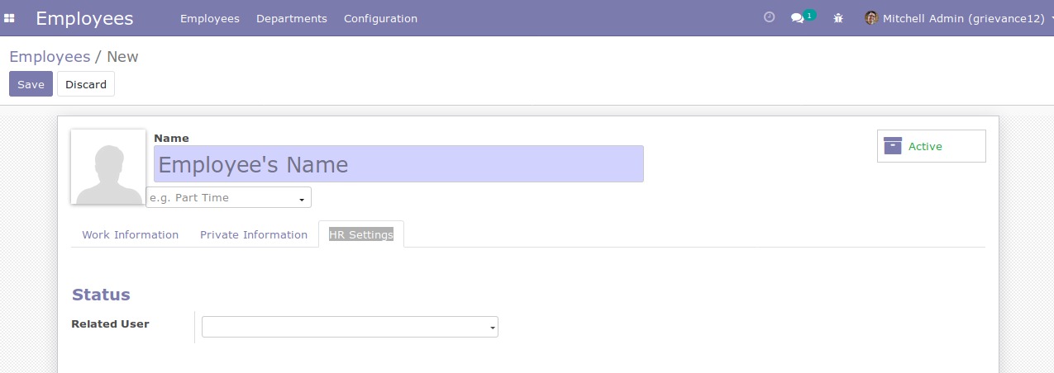Open the Employees menu item

tap(210, 18)
